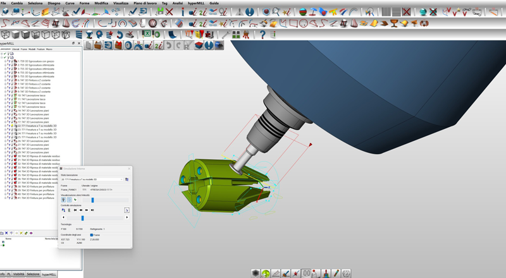Expand job 13 Lavorazione tasca tree node

coord(5,107)
